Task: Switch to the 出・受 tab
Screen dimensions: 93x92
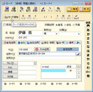Action: click(60, 43)
